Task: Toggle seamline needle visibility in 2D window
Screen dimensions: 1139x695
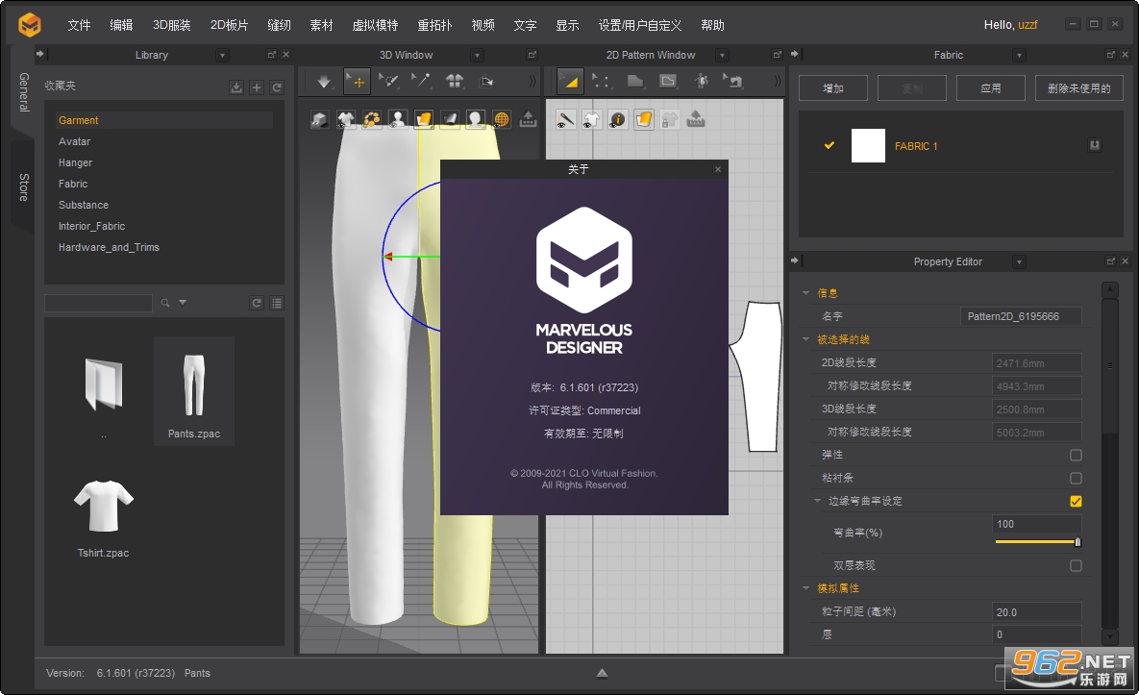Action: click(565, 120)
